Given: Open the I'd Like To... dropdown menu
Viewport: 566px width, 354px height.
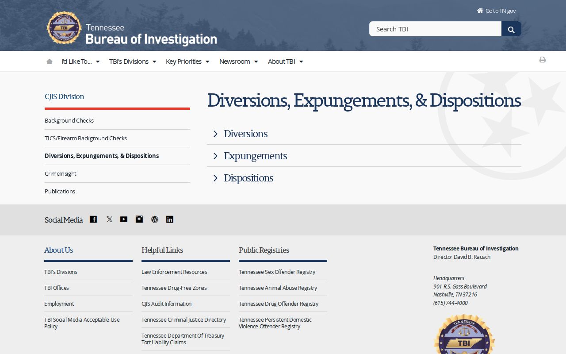Looking at the screenshot, I should coord(80,62).
